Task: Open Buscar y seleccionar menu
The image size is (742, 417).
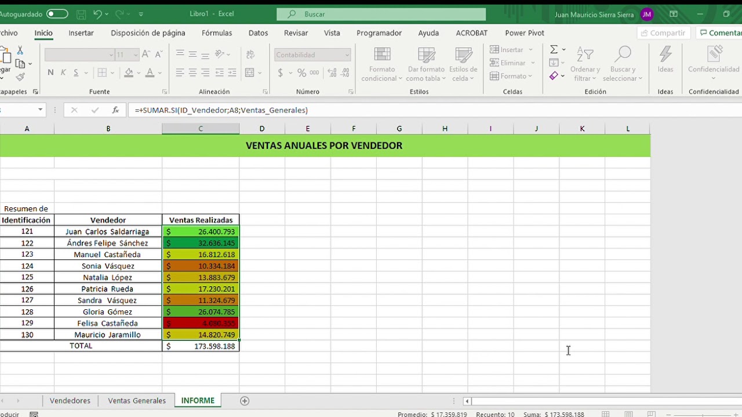Action: click(x=622, y=64)
